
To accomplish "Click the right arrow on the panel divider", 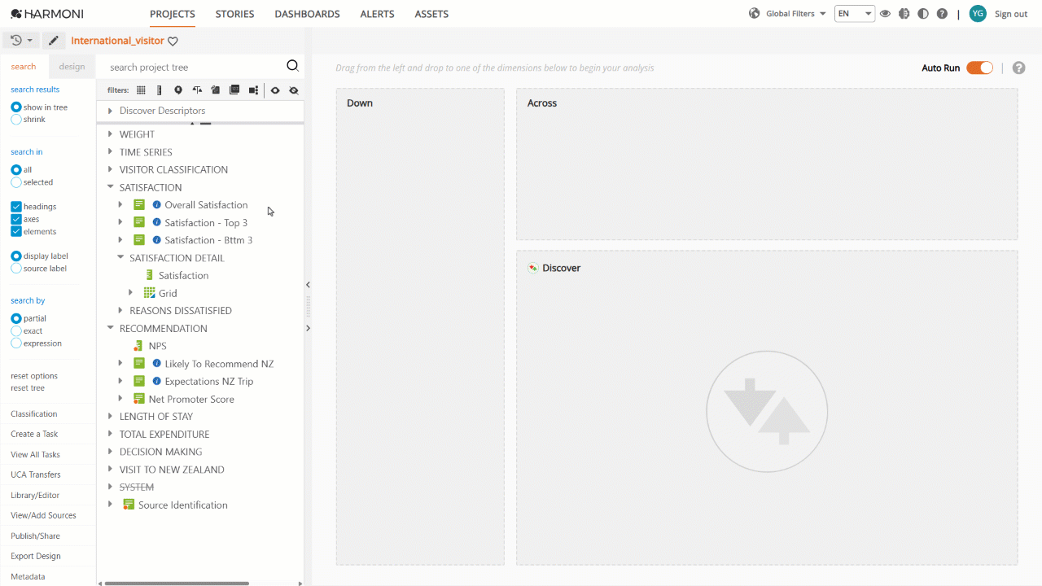I will [x=308, y=328].
